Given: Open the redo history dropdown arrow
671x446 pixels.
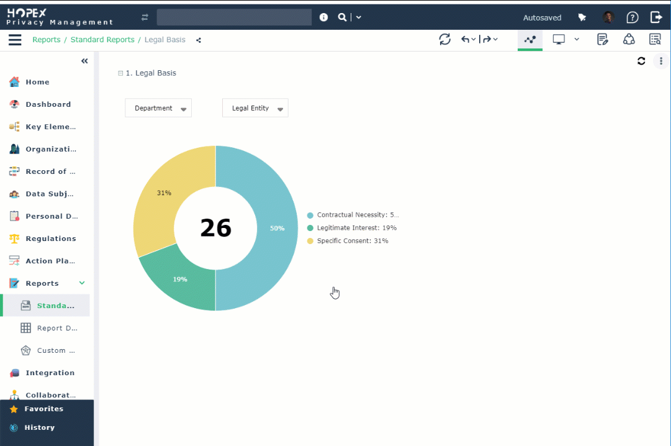Looking at the screenshot, I should pos(495,39).
